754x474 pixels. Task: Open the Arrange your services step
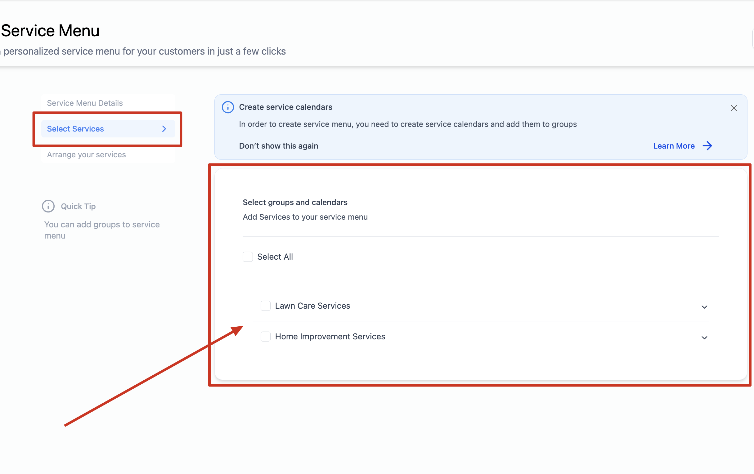[87, 155]
